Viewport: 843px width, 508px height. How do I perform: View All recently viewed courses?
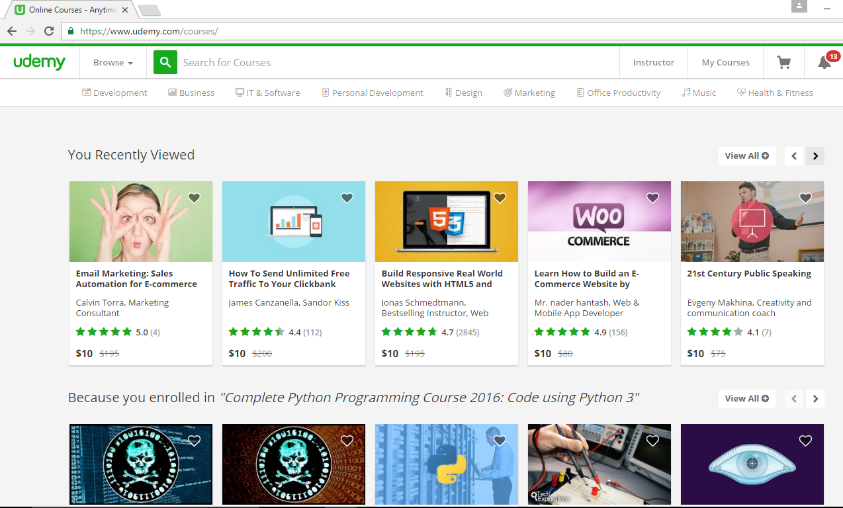[x=747, y=156]
